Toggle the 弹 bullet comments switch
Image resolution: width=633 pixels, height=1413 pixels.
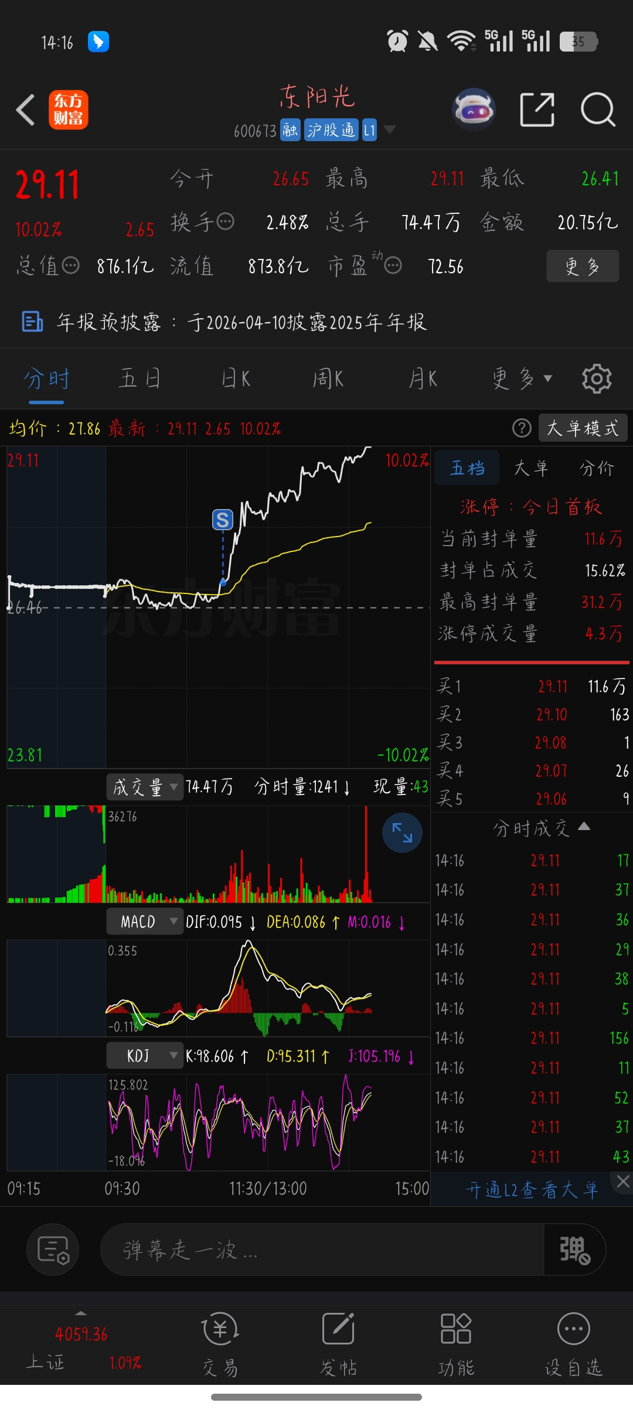pyautogui.click(x=574, y=1250)
